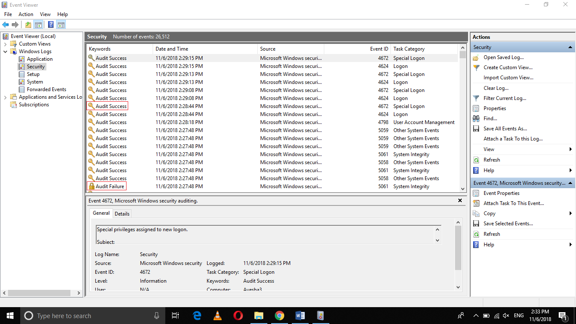
Task: Open the Opera browser from the taskbar
Action: pos(238,316)
